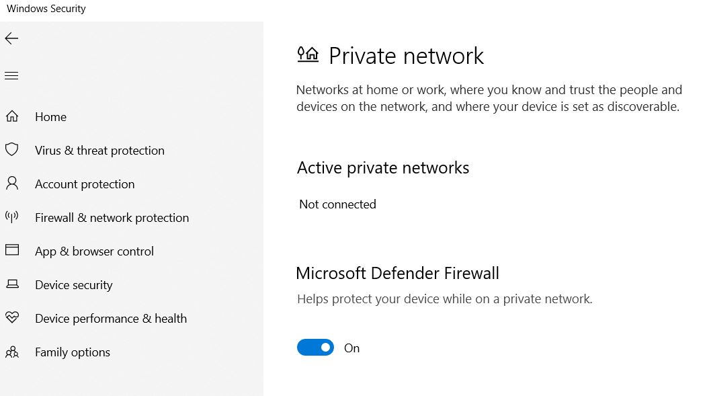Collapse the hamburger navigation menu
This screenshot has width=703, height=396.
11,76
